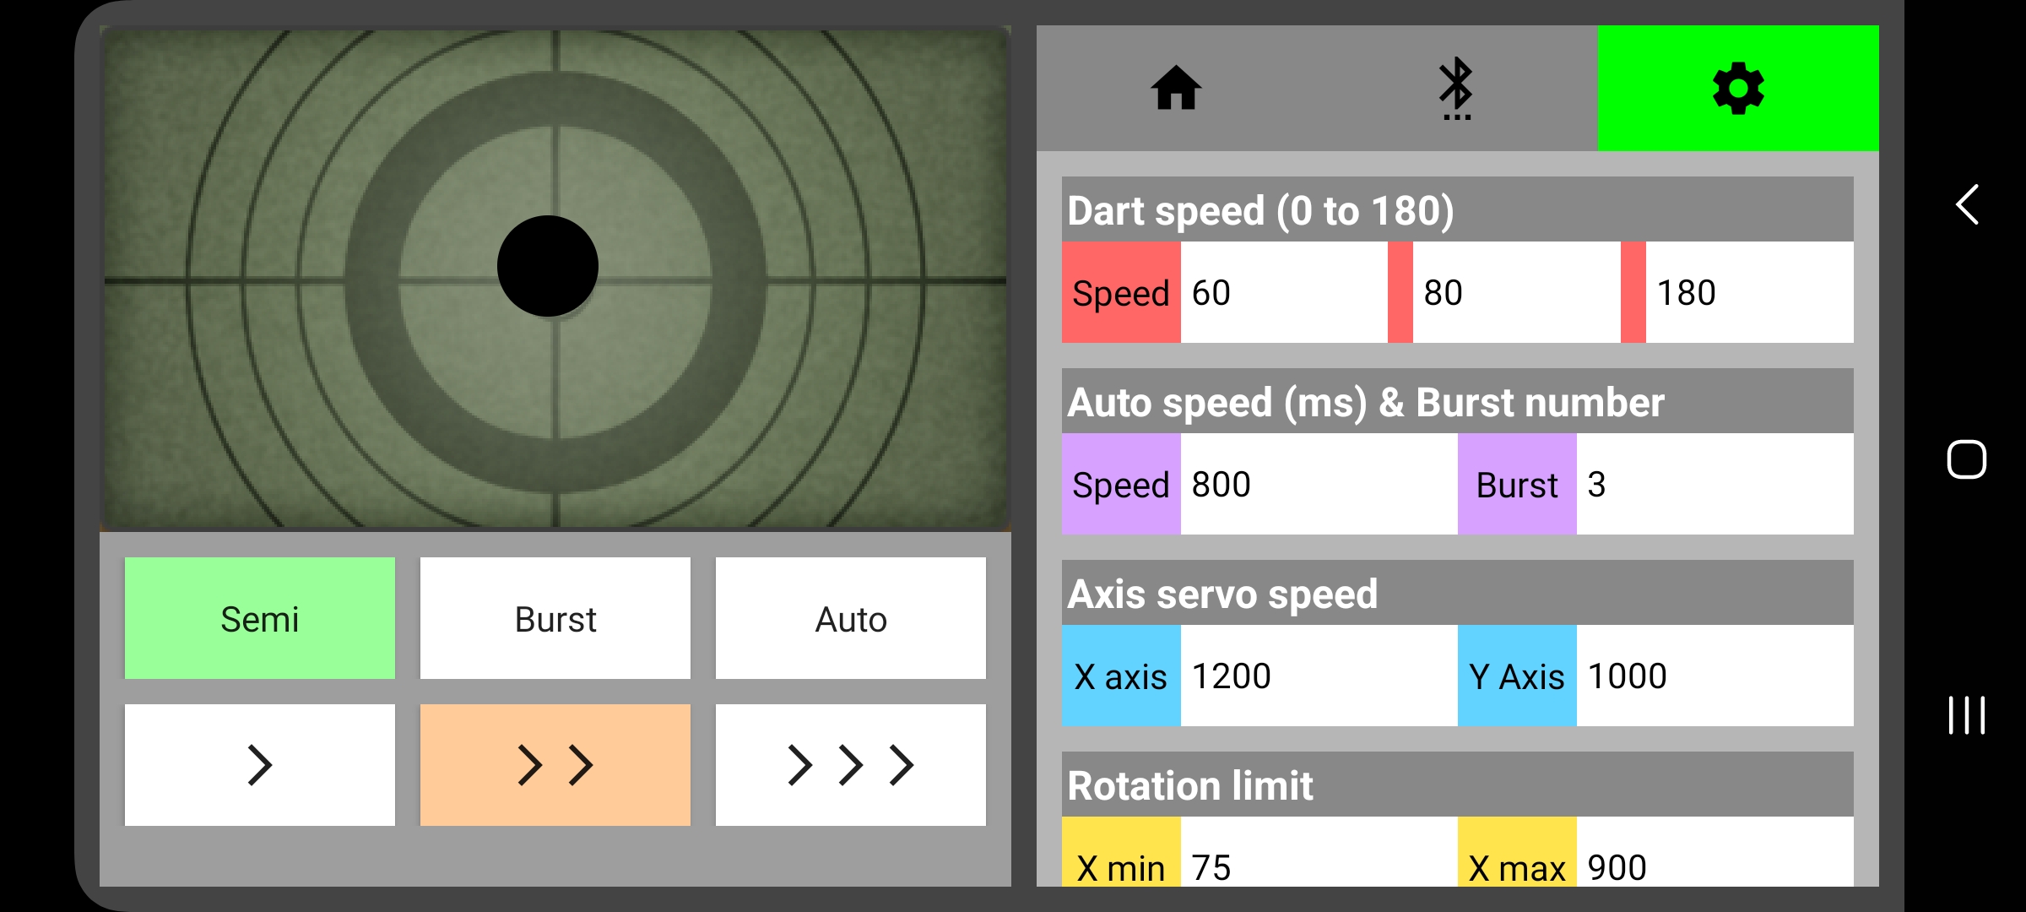Click the center of the targeting crosshair
Image resolution: width=2026 pixels, height=912 pixels.
(549, 266)
